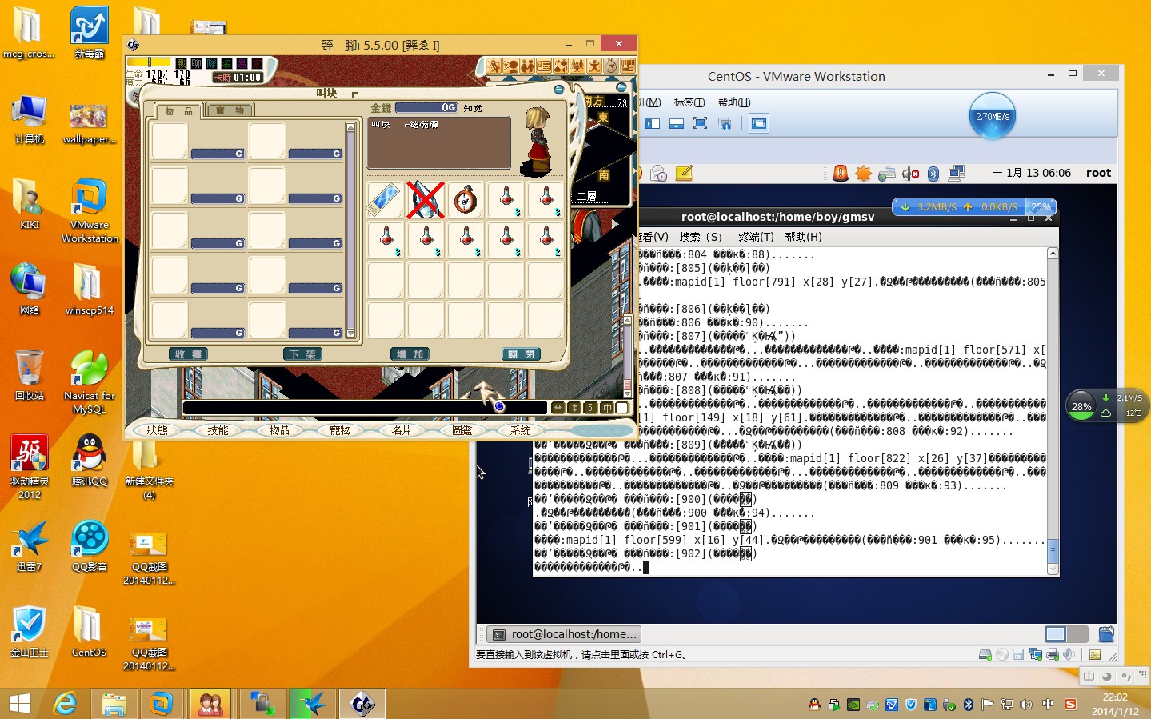Click the stopwatch item in the inventory
The image size is (1151, 719).
point(466,200)
